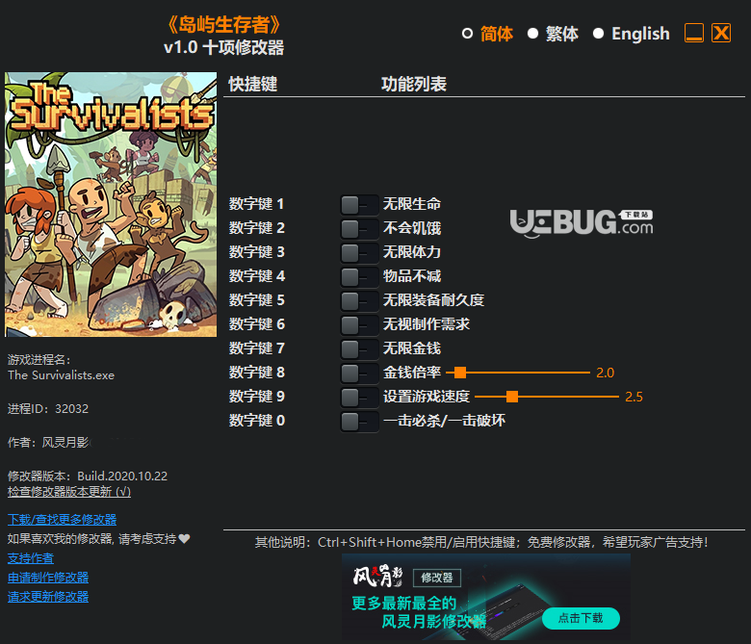Click the 点击下载 button in banner
Image resolution: width=751 pixels, height=644 pixels.
coord(581,618)
